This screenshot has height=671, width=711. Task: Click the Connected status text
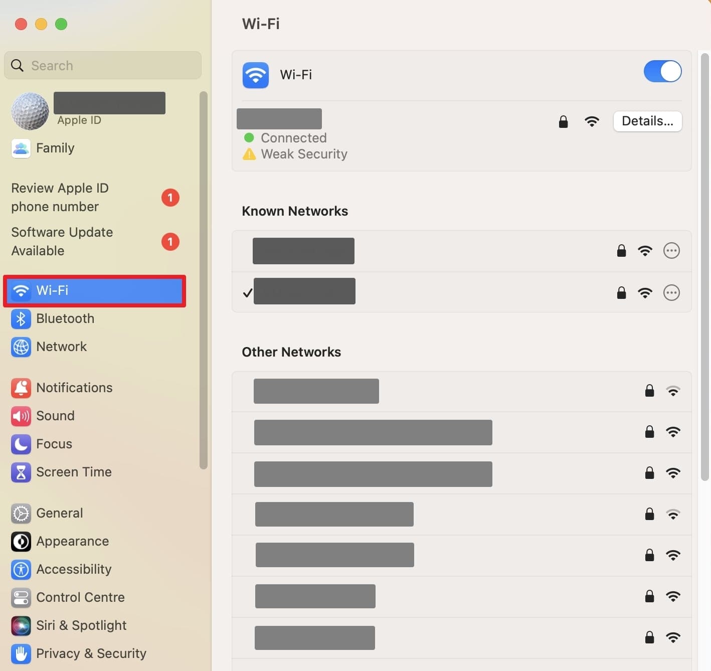point(294,138)
